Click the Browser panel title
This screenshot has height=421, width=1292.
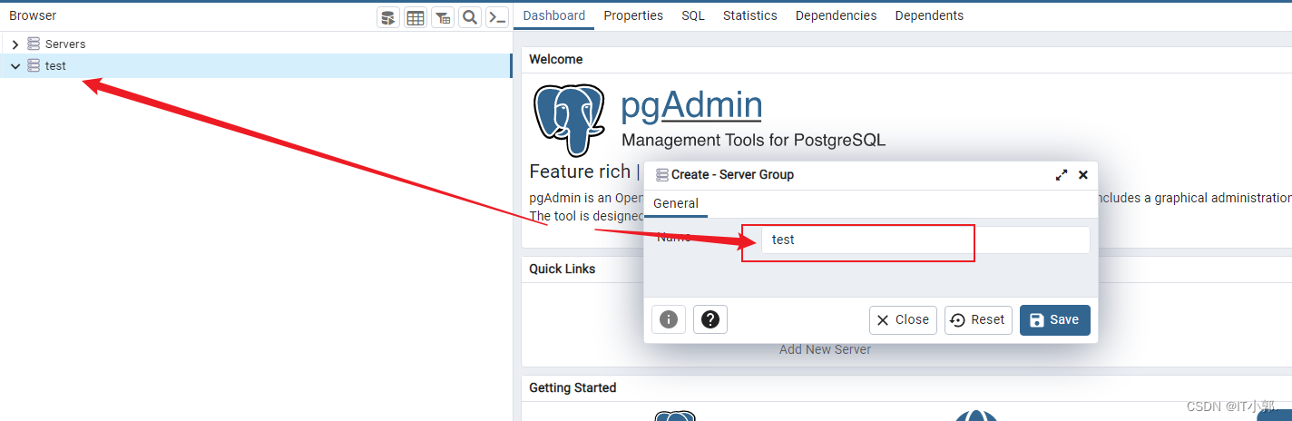pos(33,15)
